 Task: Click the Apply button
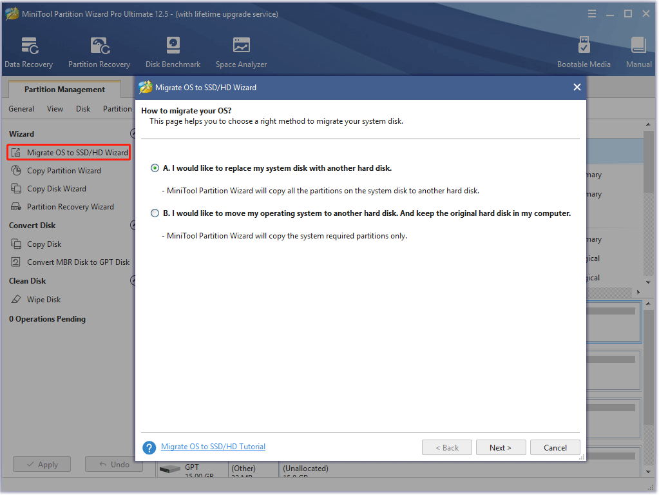[x=42, y=464]
